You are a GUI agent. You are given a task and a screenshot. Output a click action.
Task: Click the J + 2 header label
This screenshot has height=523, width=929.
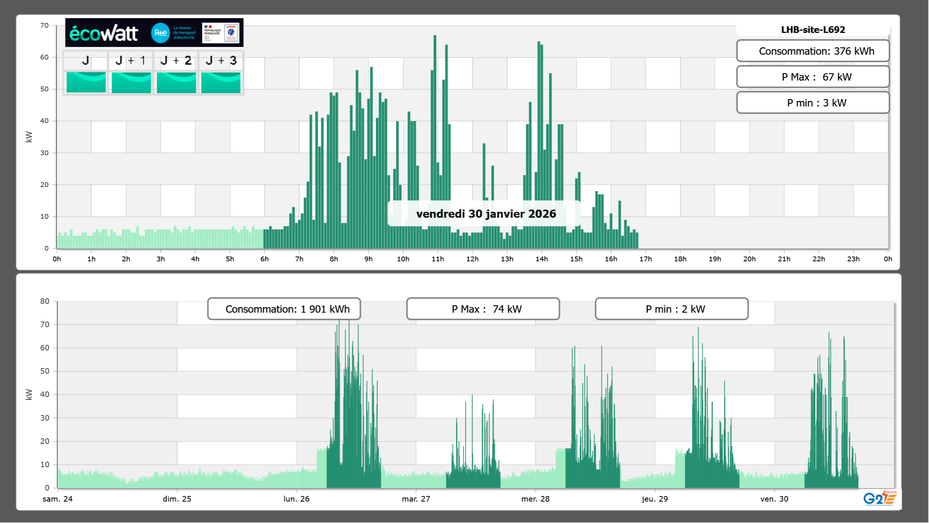[176, 61]
